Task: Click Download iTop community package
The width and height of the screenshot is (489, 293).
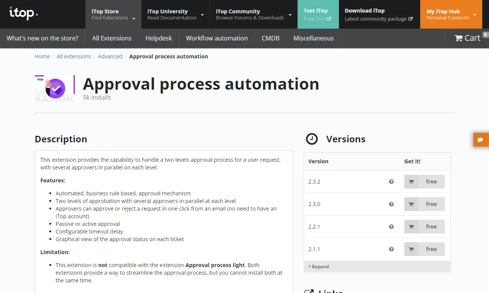Action: coord(379,14)
